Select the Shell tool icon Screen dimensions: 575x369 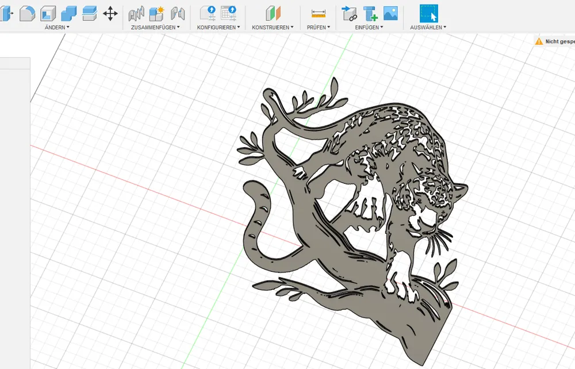coord(48,14)
